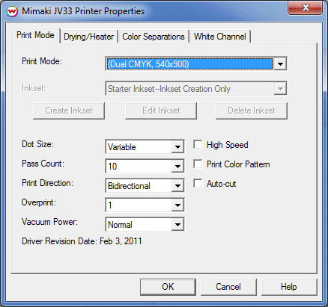The width and height of the screenshot is (328, 307).
Task: Expand the Vacuum Power dropdown
Action: click(x=177, y=224)
